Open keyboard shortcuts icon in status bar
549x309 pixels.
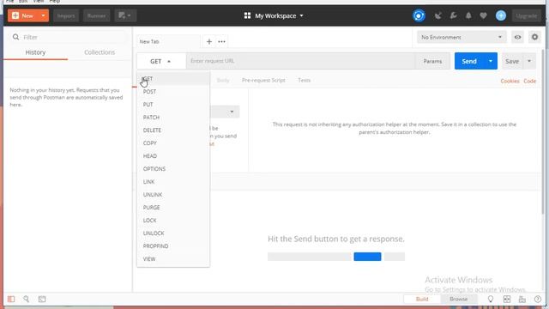click(522, 300)
